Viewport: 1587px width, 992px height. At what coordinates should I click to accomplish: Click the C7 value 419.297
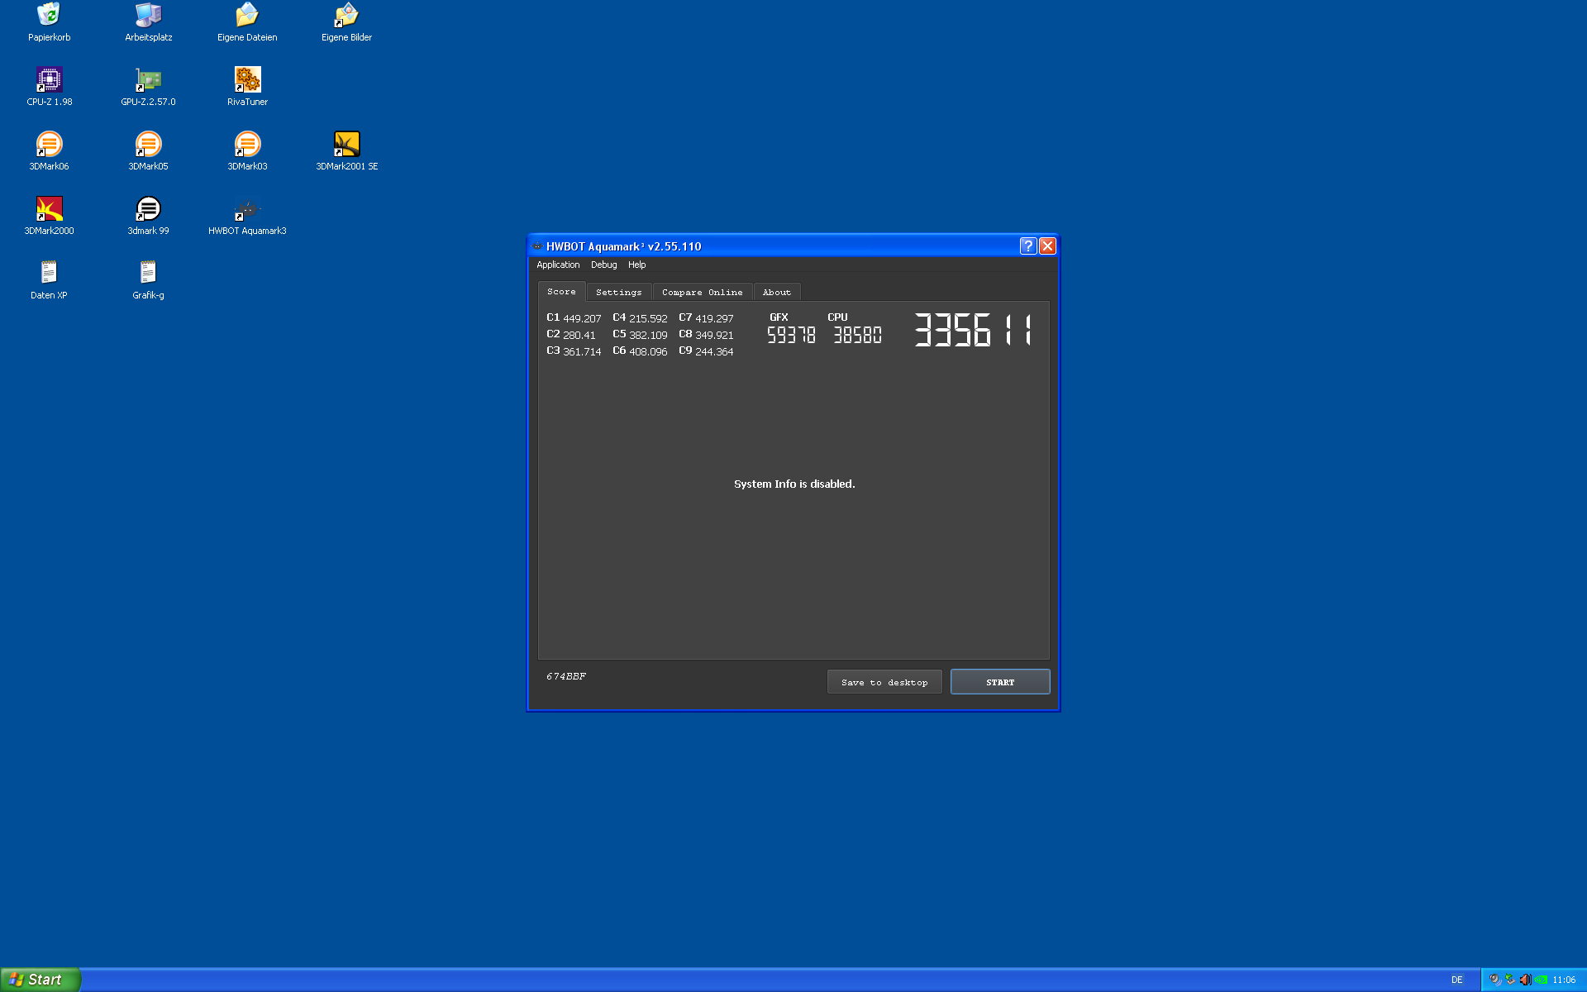pos(714,318)
